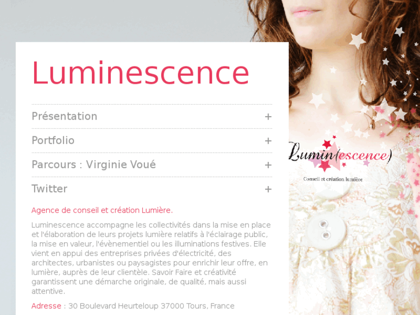The width and height of the screenshot is (420, 315).
Task: Open the Twitter accordion section
Action: (x=152, y=189)
